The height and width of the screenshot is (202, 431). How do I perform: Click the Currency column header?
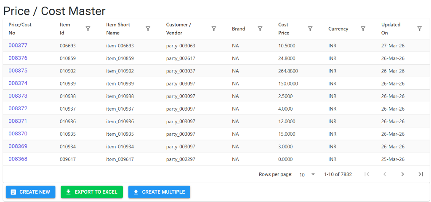338,29
